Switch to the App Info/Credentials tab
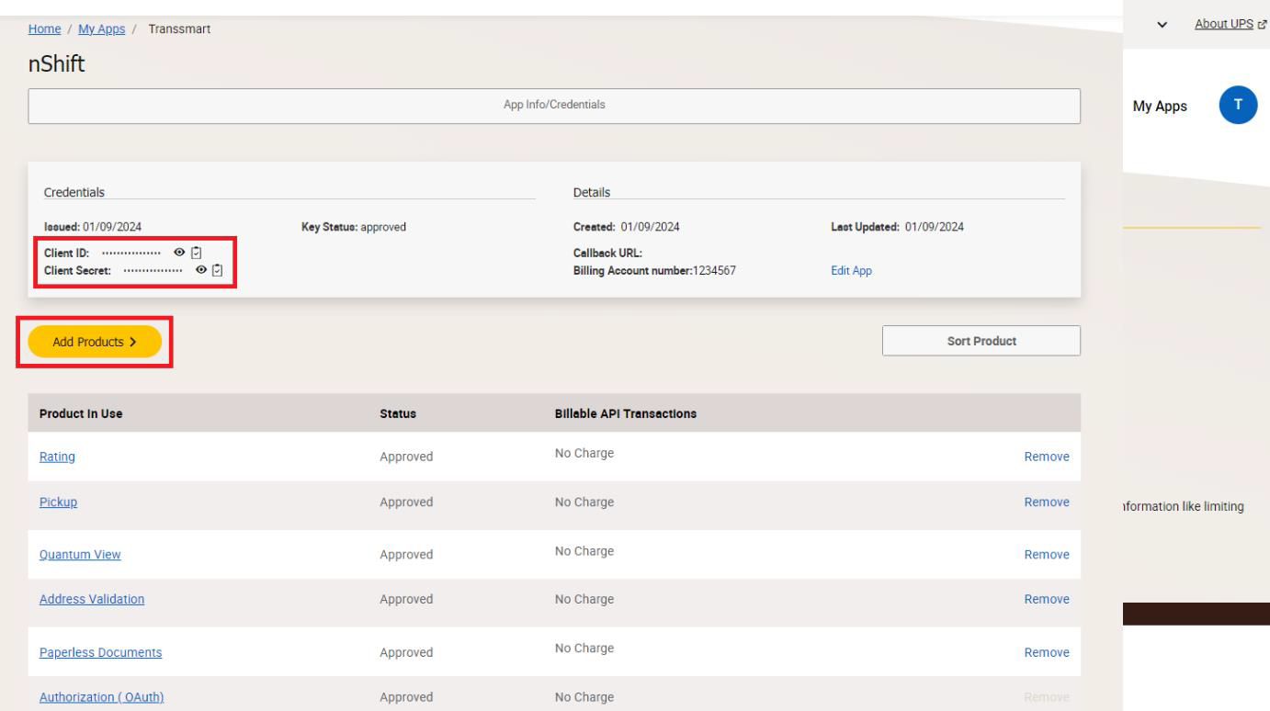The image size is (1270, 711). (556, 103)
